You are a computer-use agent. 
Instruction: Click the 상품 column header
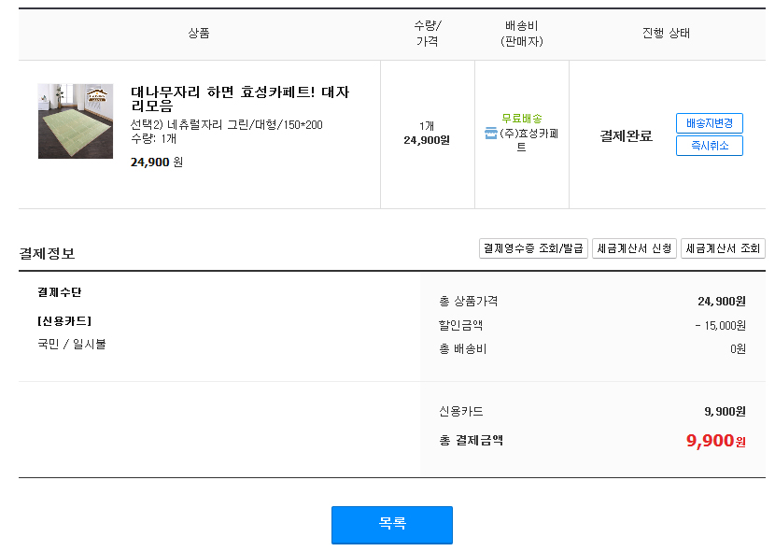tap(199, 34)
